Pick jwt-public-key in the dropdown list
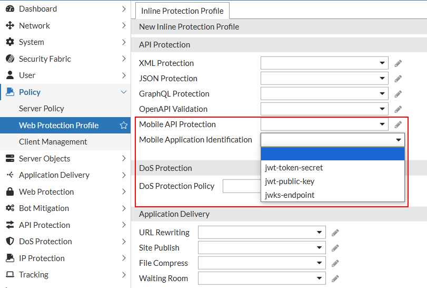 tap(290, 181)
